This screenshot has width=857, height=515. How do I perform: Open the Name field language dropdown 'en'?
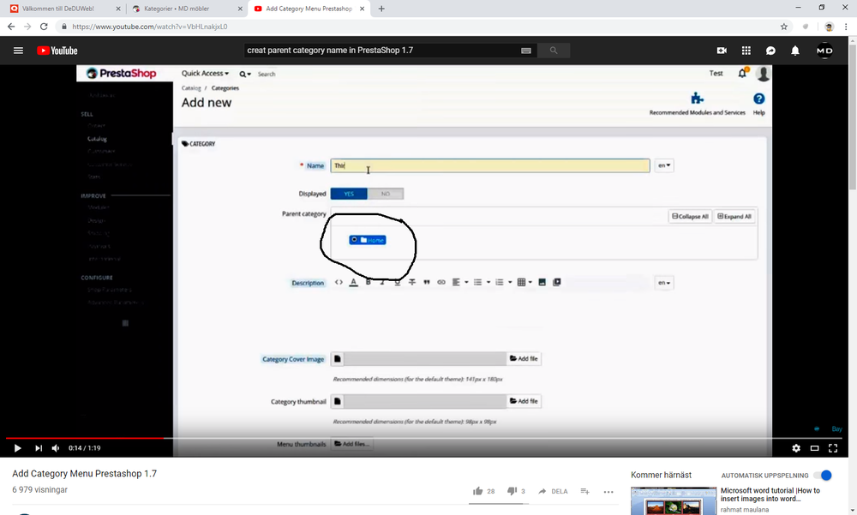tap(664, 165)
